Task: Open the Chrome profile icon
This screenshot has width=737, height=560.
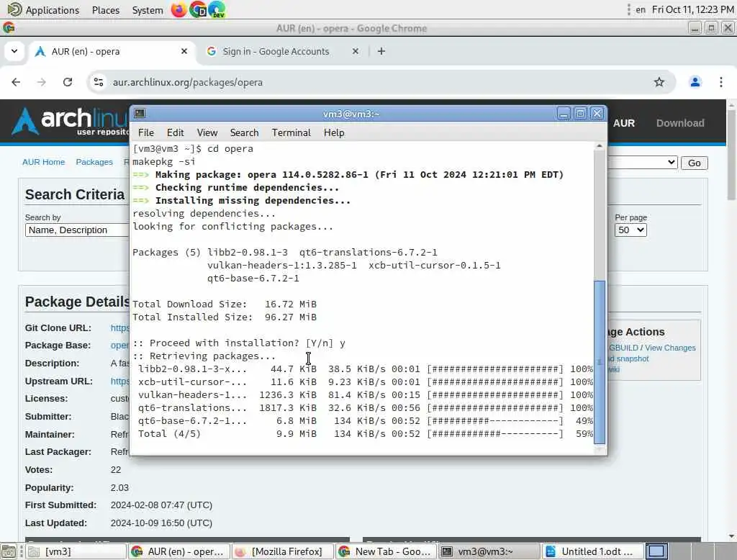Action: pos(695,82)
